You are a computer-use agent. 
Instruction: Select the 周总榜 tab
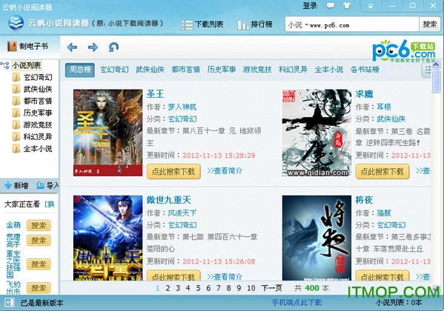pos(80,70)
